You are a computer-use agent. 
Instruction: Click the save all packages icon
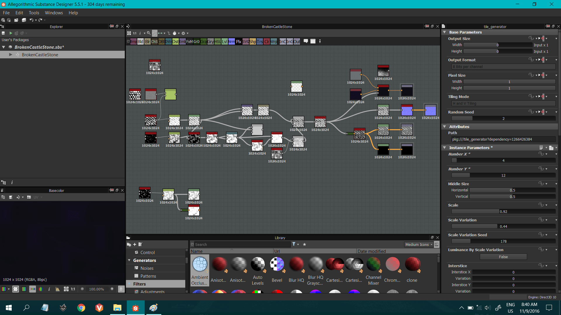[x=24, y=20]
